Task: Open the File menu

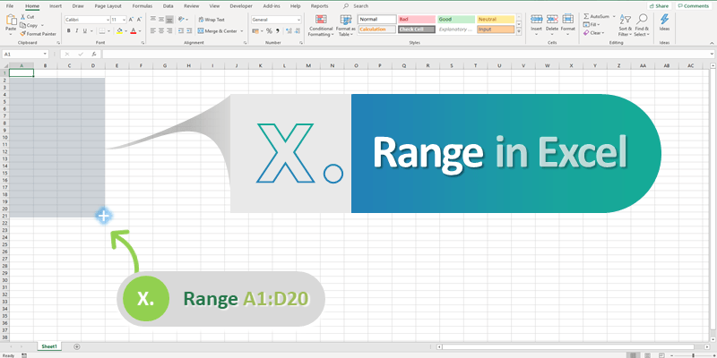Action: [10, 6]
